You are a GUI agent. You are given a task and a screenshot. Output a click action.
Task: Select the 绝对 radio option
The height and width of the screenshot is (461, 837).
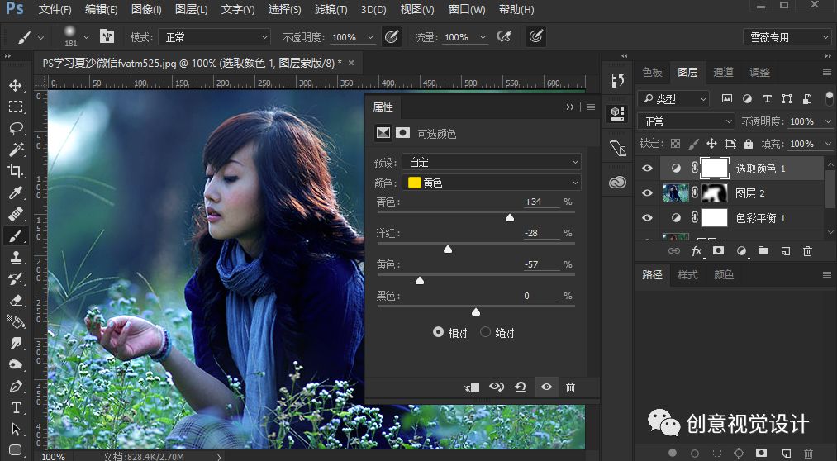pyautogui.click(x=485, y=332)
